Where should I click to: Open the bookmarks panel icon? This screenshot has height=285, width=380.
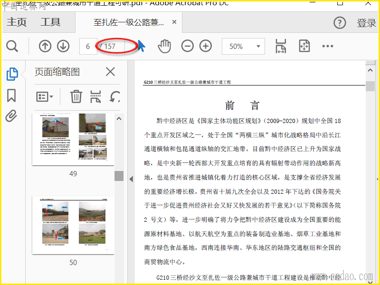tap(11, 95)
